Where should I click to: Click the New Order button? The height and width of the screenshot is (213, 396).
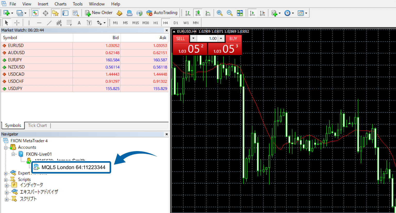point(99,13)
